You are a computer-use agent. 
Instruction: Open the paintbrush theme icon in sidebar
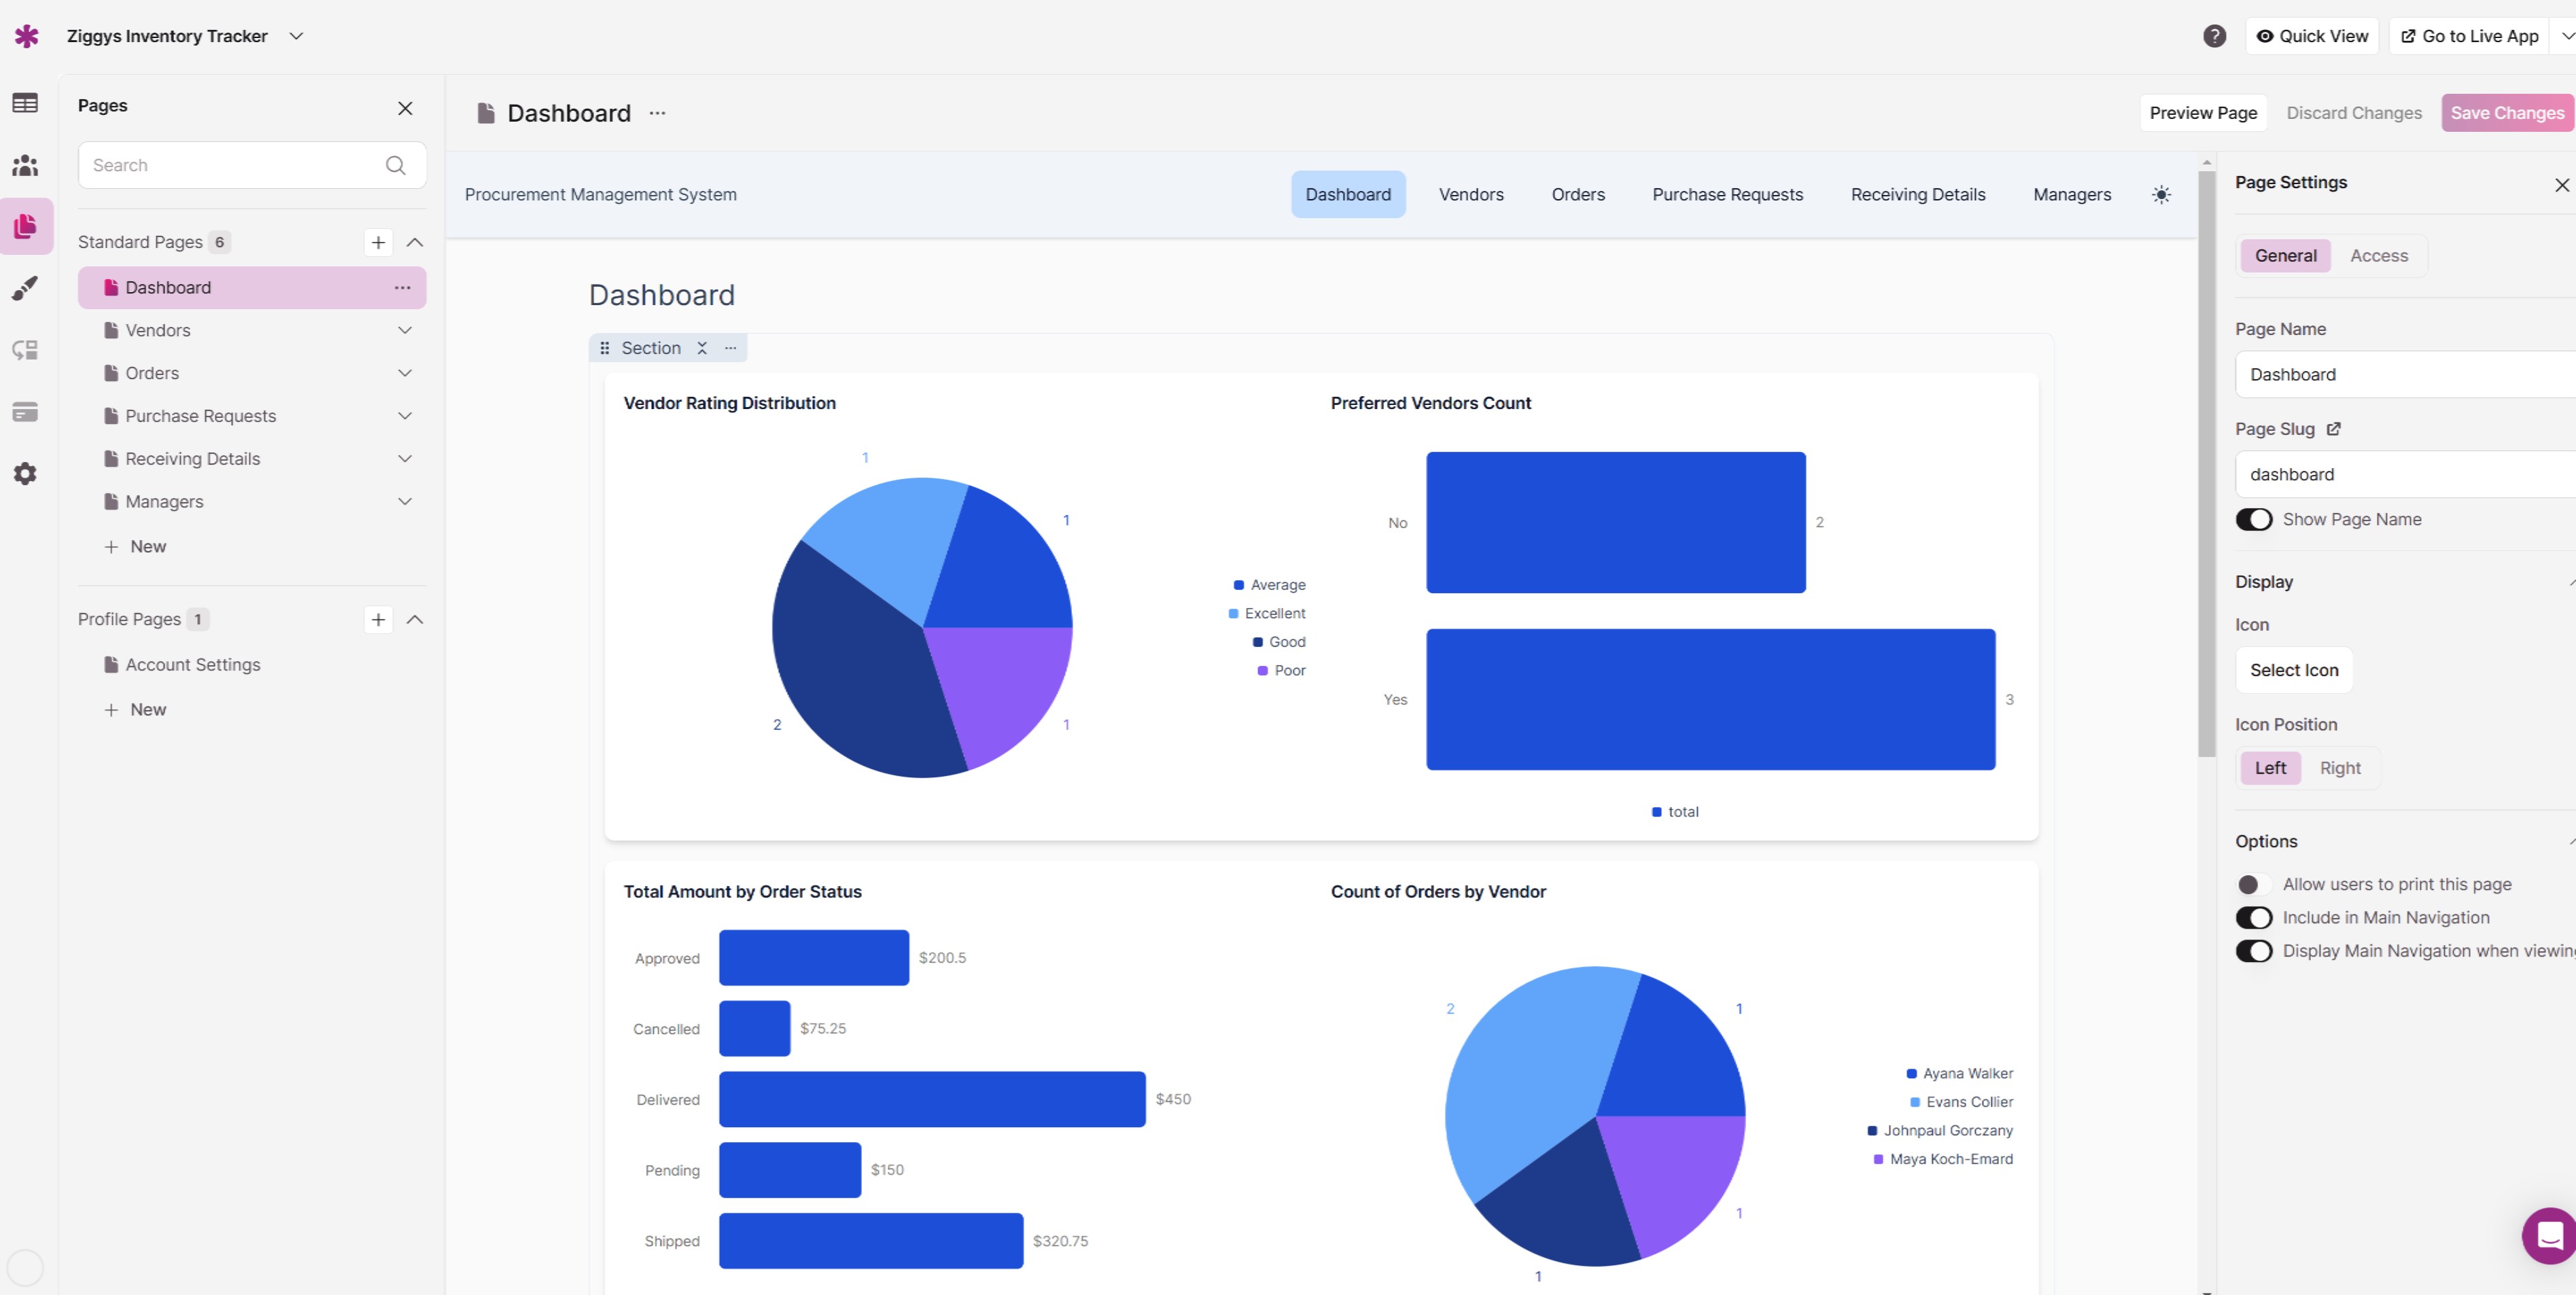point(25,288)
